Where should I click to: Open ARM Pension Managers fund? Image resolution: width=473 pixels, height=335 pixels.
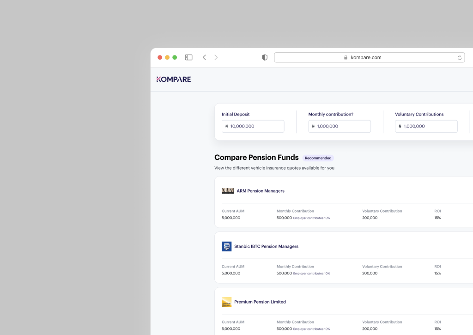(261, 191)
